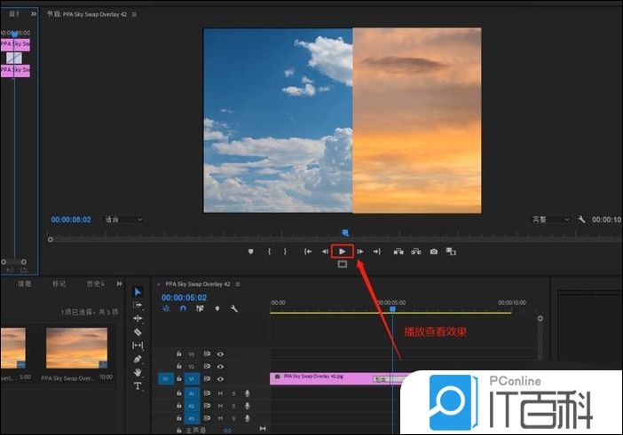
Task: Switch to the 标记 (Markers) tab
Action: point(59,284)
